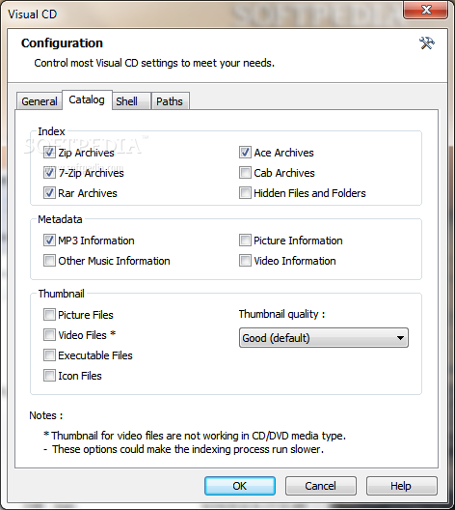
Task: Open Help for configuration
Action: (401, 486)
